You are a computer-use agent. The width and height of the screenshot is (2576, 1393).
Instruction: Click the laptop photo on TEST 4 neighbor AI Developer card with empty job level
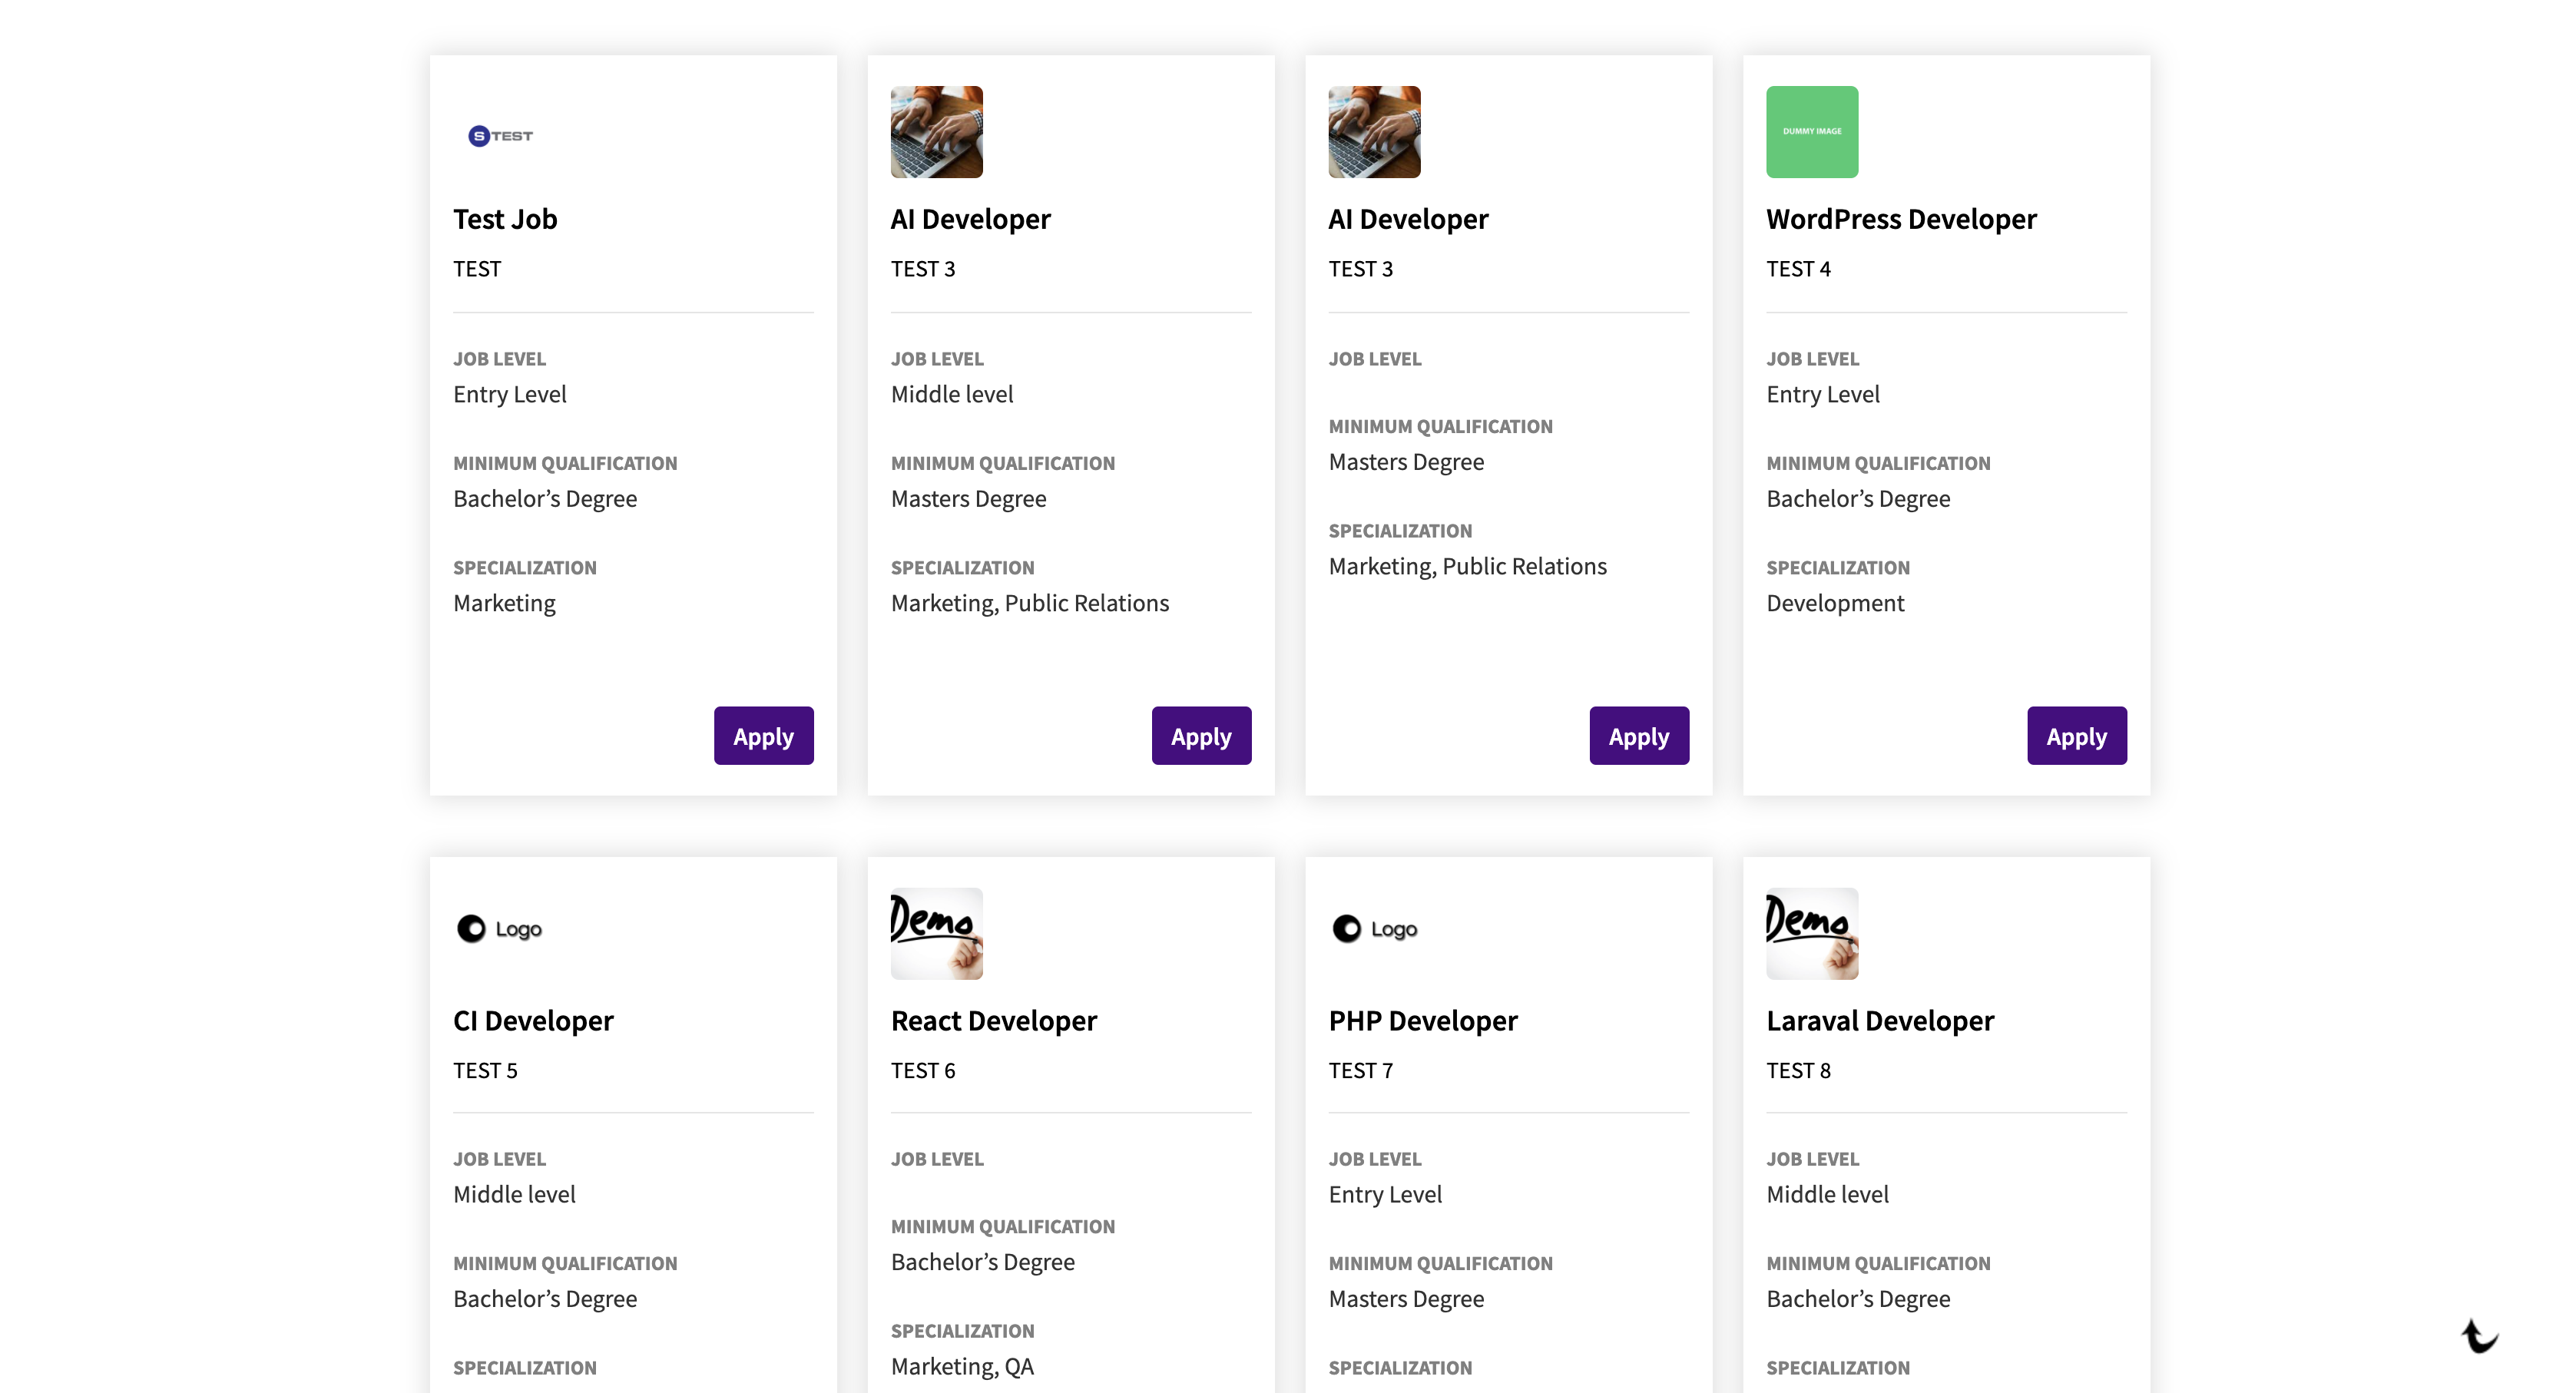1373,132
